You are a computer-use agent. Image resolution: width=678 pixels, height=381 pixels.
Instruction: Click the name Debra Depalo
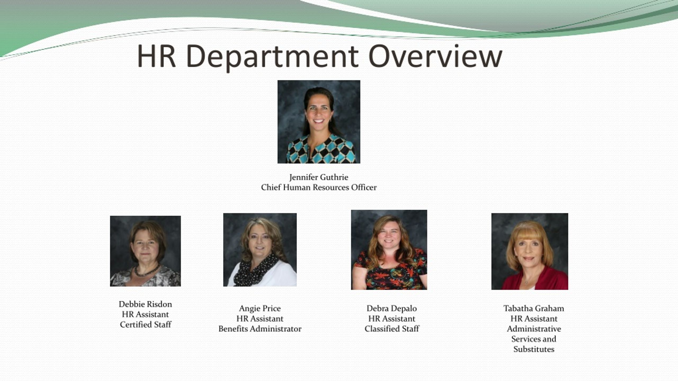392,309
